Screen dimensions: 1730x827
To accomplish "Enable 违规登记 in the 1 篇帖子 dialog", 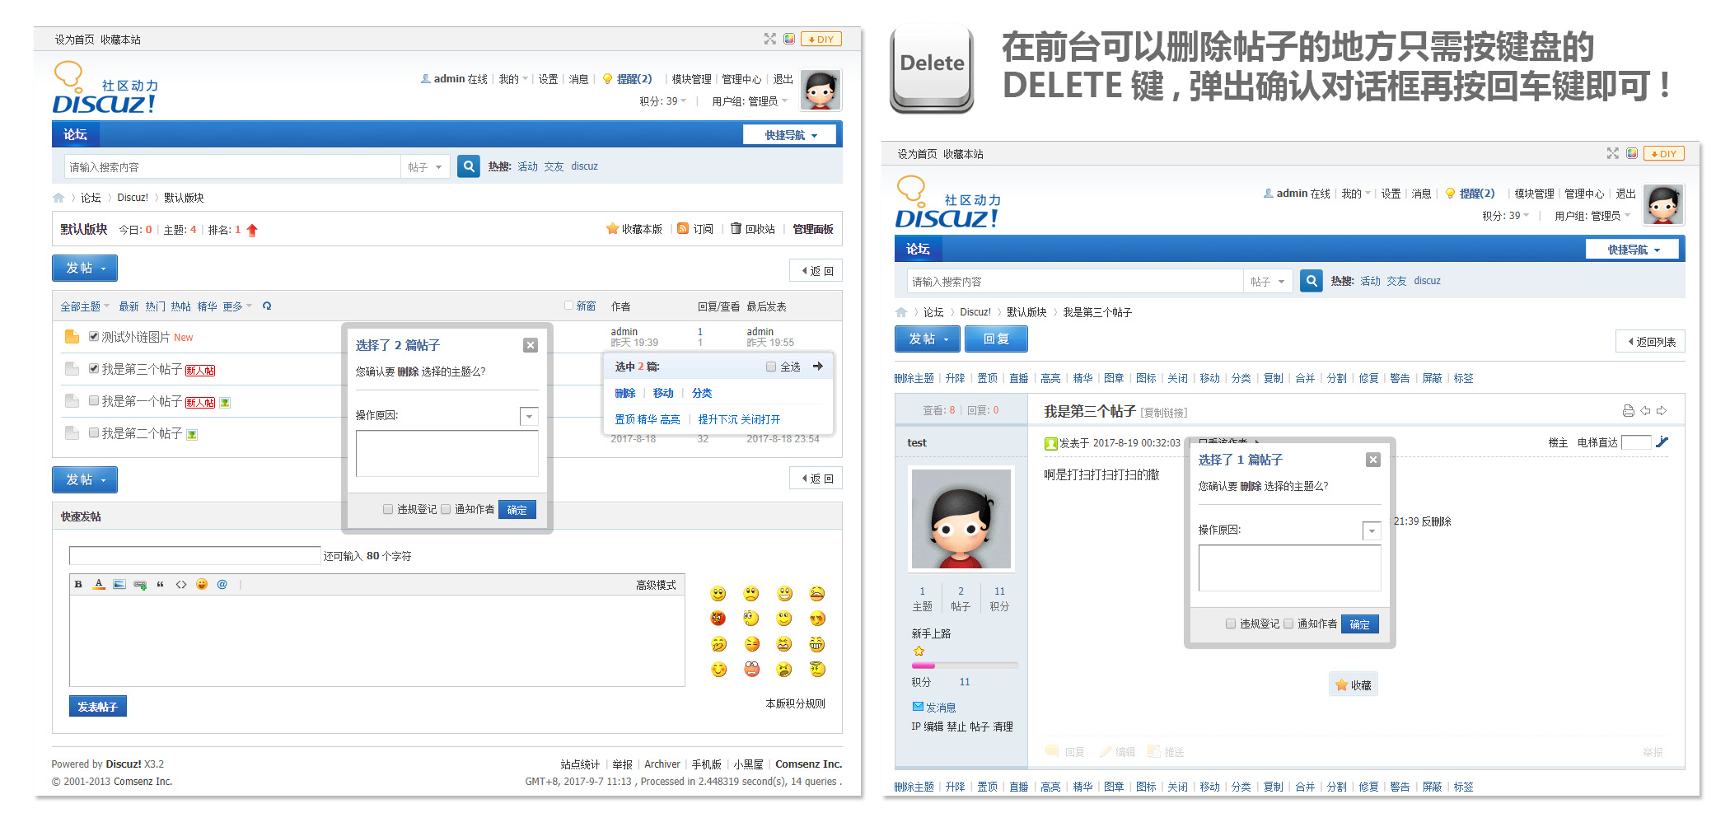I will [1231, 624].
